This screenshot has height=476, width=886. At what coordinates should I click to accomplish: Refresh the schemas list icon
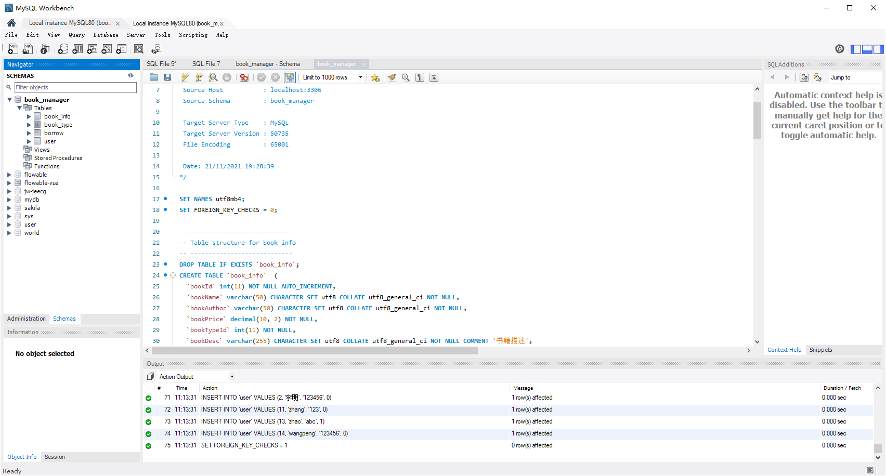pyautogui.click(x=131, y=76)
